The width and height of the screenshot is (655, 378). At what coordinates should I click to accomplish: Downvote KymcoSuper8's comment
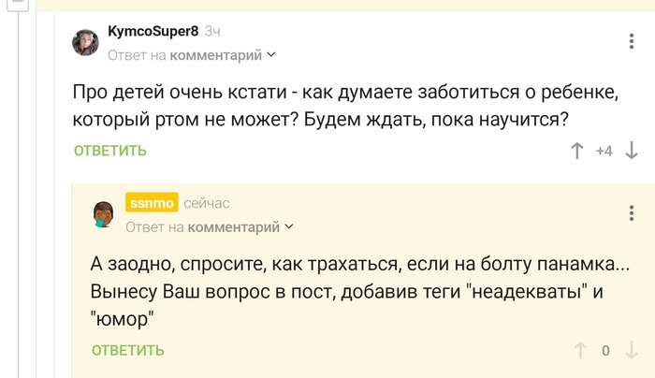point(632,151)
